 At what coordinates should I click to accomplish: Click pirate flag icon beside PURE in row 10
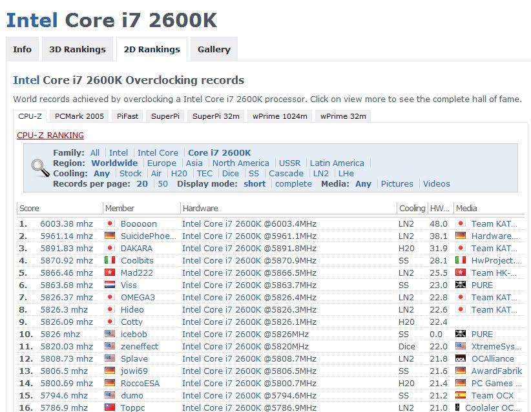pos(461,335)
